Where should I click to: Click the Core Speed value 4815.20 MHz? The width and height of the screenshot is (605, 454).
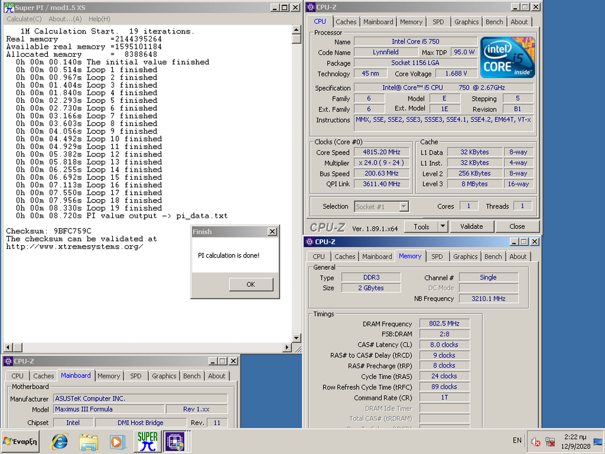coord(382,152)
